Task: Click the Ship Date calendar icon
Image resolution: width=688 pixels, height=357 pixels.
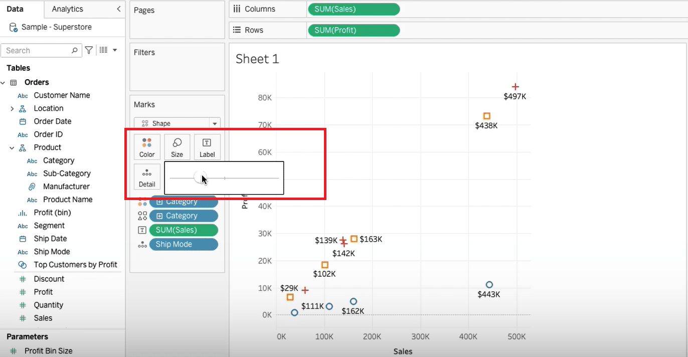Action: (x=23, y=239)
